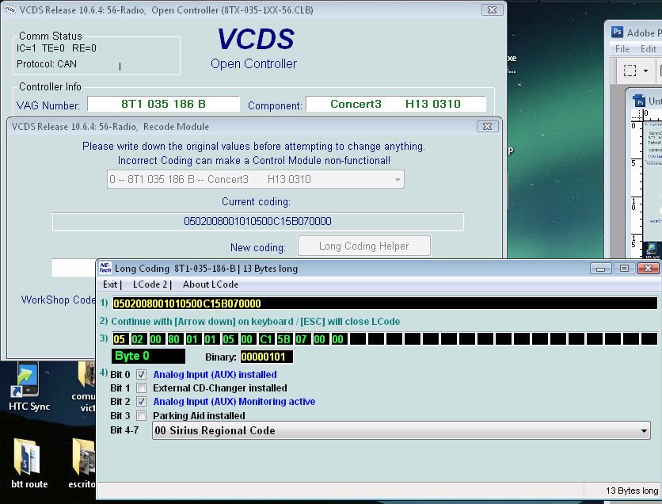This screenshot has height=504, width=662.
Task: Select byte 10 cell showing 07
Action: pyautogui.click(x=301, y=339)
